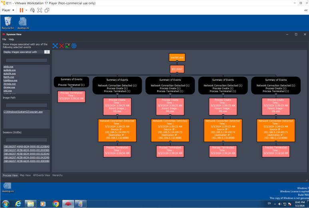Select Process Terminated node timed 3:18:18 AM
The width and height of the screenshot is (309, 208).
(x=276, y=152)
